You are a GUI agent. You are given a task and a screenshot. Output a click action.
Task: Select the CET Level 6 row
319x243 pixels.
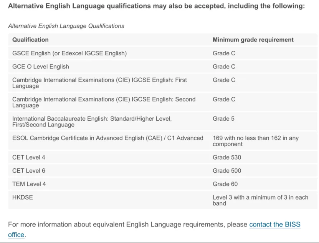[29, 170]
